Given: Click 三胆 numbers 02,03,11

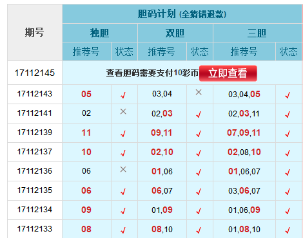Looking at the screenshot, I should click(x=244, y=113).
